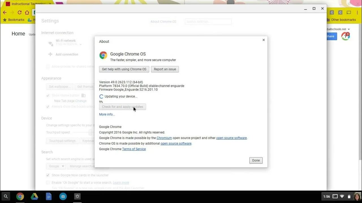Click Change next to New Tab page
This screenshot has height=203, width=362.
point(81,101)
